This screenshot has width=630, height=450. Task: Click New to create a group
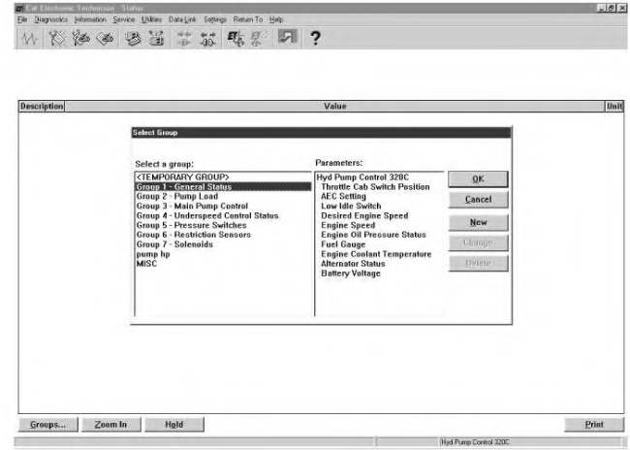[479, 222]
